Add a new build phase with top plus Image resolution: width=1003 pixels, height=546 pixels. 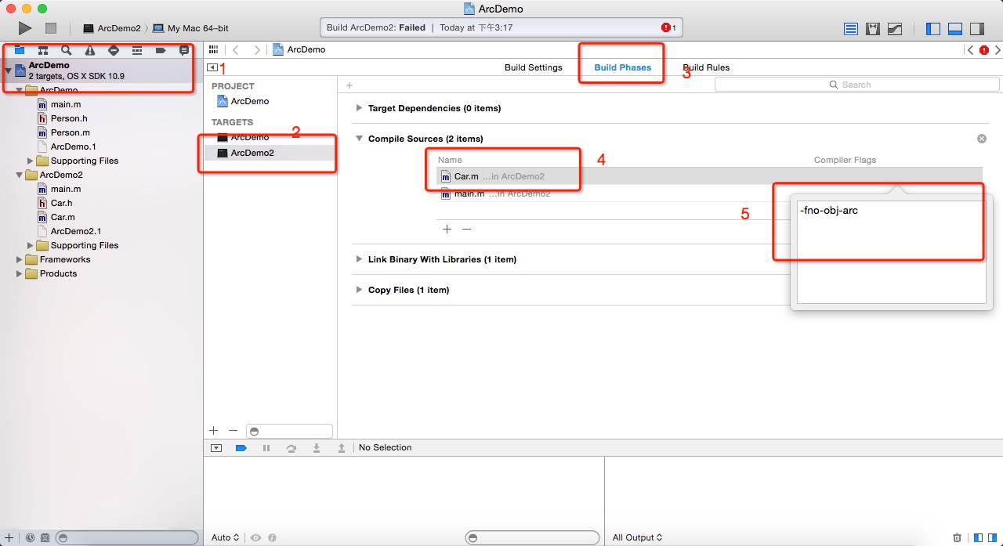(349, 85)
